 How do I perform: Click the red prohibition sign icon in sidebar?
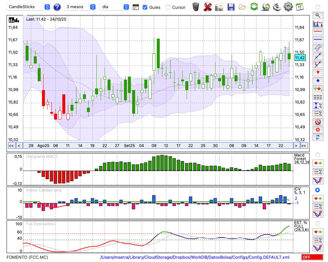click(318, 122)
